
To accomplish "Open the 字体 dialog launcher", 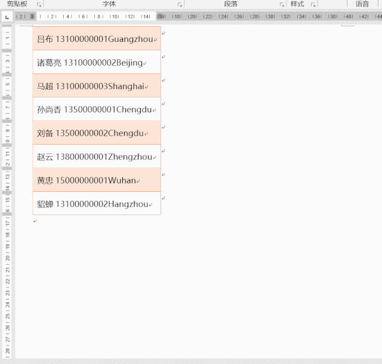I will click(x=180, y=4).
